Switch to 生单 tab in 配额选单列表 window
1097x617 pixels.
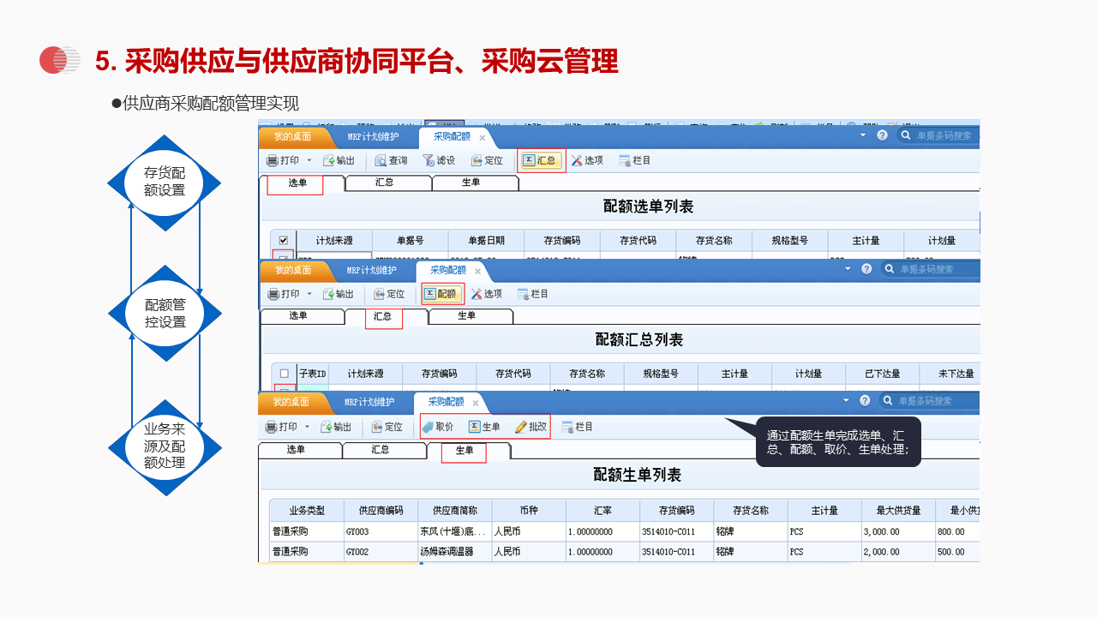click(470, 183)
